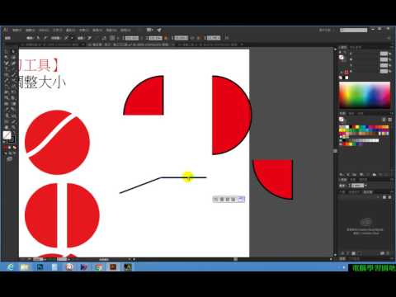396x297 pixels.
Task: Click the red Color mode button below fill
Action: coord(6,148)
